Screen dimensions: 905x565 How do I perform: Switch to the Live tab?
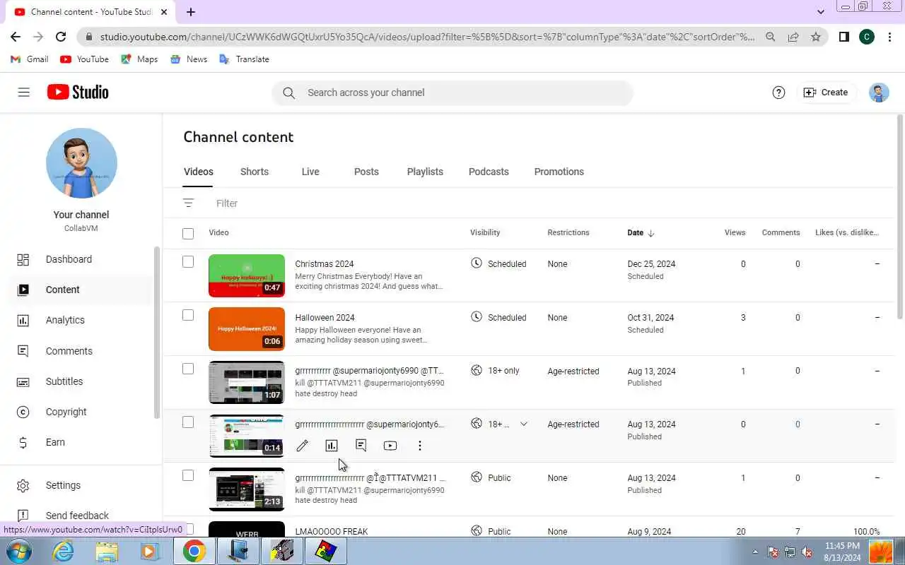tap(310, 172)
